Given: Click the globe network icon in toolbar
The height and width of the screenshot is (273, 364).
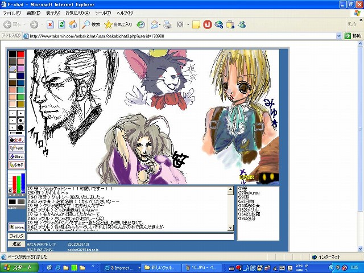Looking at the screenshot, I should click(x=218, y=24).
